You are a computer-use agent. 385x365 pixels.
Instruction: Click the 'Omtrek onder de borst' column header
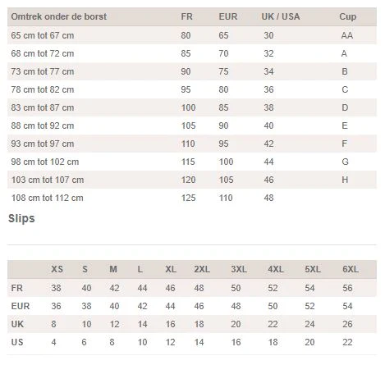coord(59,16)
